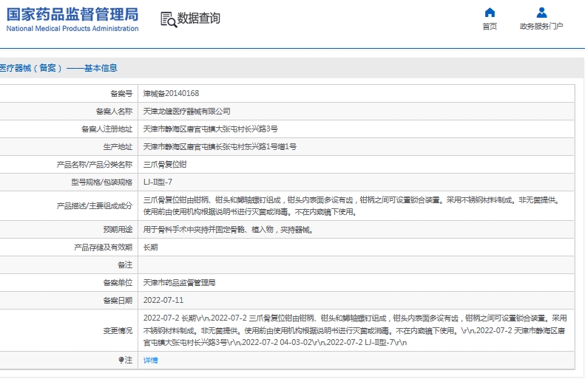Click the home house icon
This screenshot has width=585, height=379.
(490, 13)
